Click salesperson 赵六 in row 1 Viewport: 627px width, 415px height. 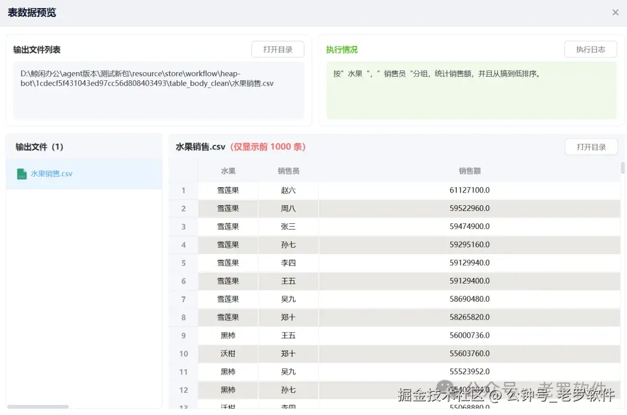(289, 190)
